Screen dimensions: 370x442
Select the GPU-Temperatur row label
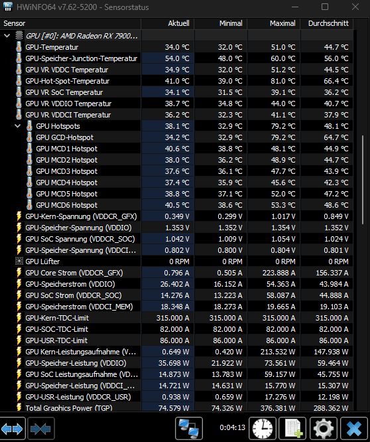click(x=52, y=47)
